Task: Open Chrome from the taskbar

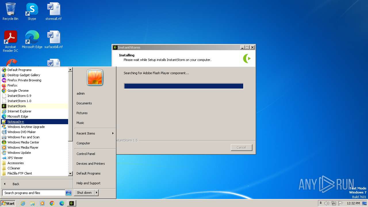Action: 52,203
